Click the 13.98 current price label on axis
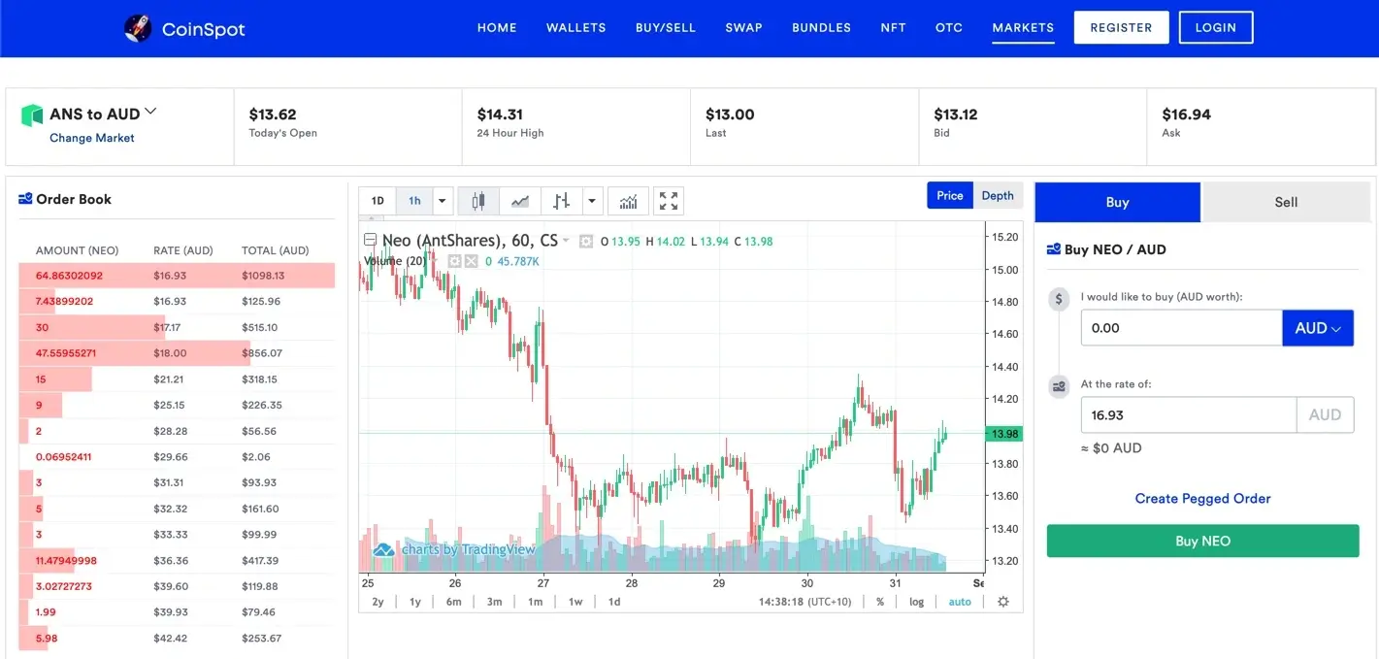Viewport: 1379px width, 659px height. click(x=1004, y=434)
